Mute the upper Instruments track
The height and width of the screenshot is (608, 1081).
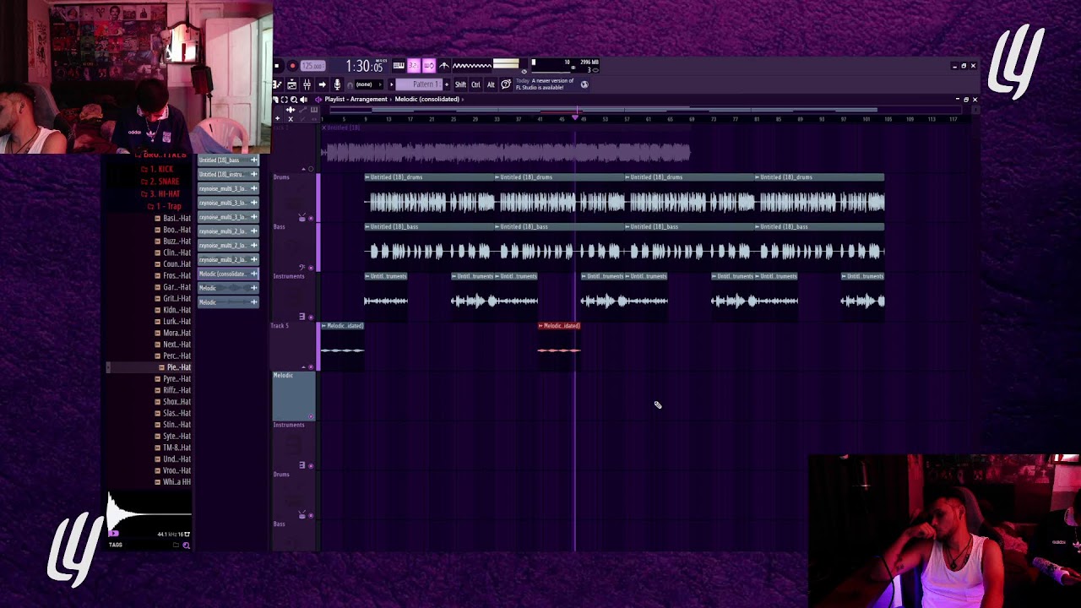point(311,317)
